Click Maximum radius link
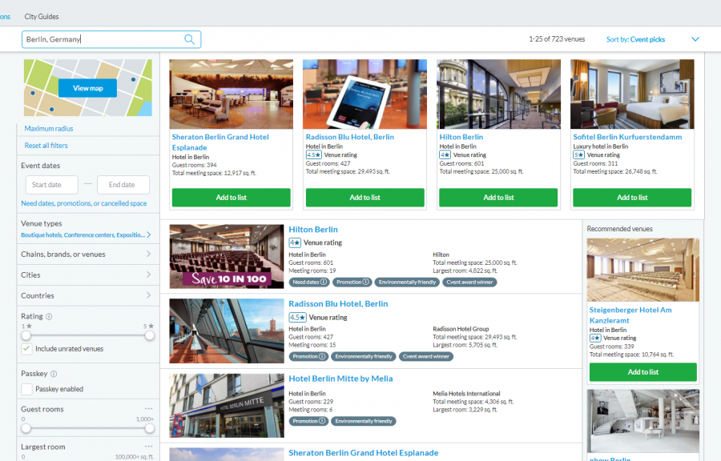The image size is (721, 461). (49, 129)
